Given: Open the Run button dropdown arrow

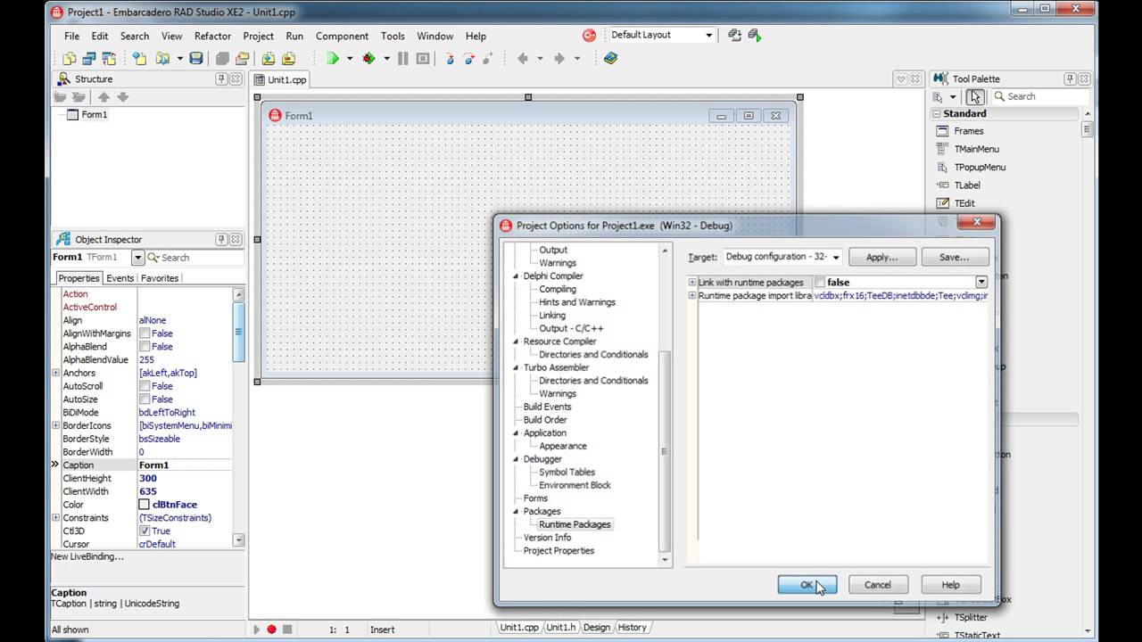Looking at the screenshot, I should 350,58.
